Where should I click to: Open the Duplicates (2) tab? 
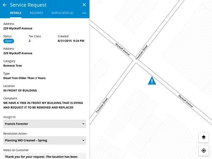[x=62, y=13]
